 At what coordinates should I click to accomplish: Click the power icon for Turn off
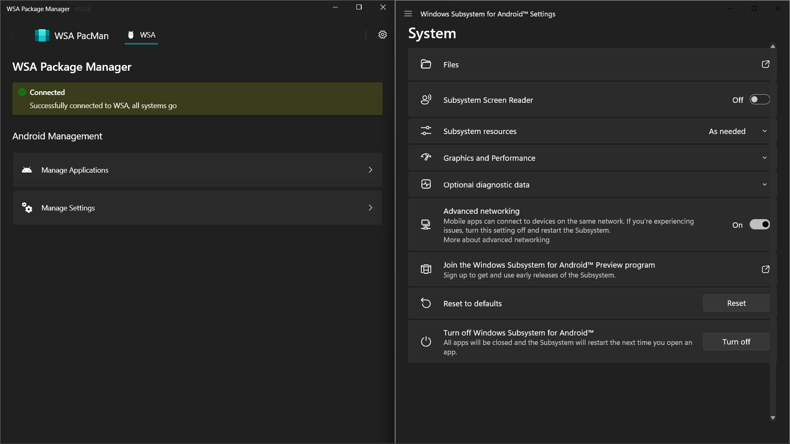426,342
